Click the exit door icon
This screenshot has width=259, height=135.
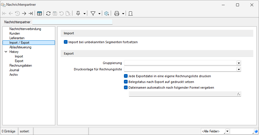point(130,13)
